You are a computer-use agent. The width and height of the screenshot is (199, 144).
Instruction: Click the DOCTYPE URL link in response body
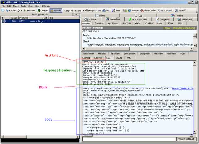click(183, 88)
